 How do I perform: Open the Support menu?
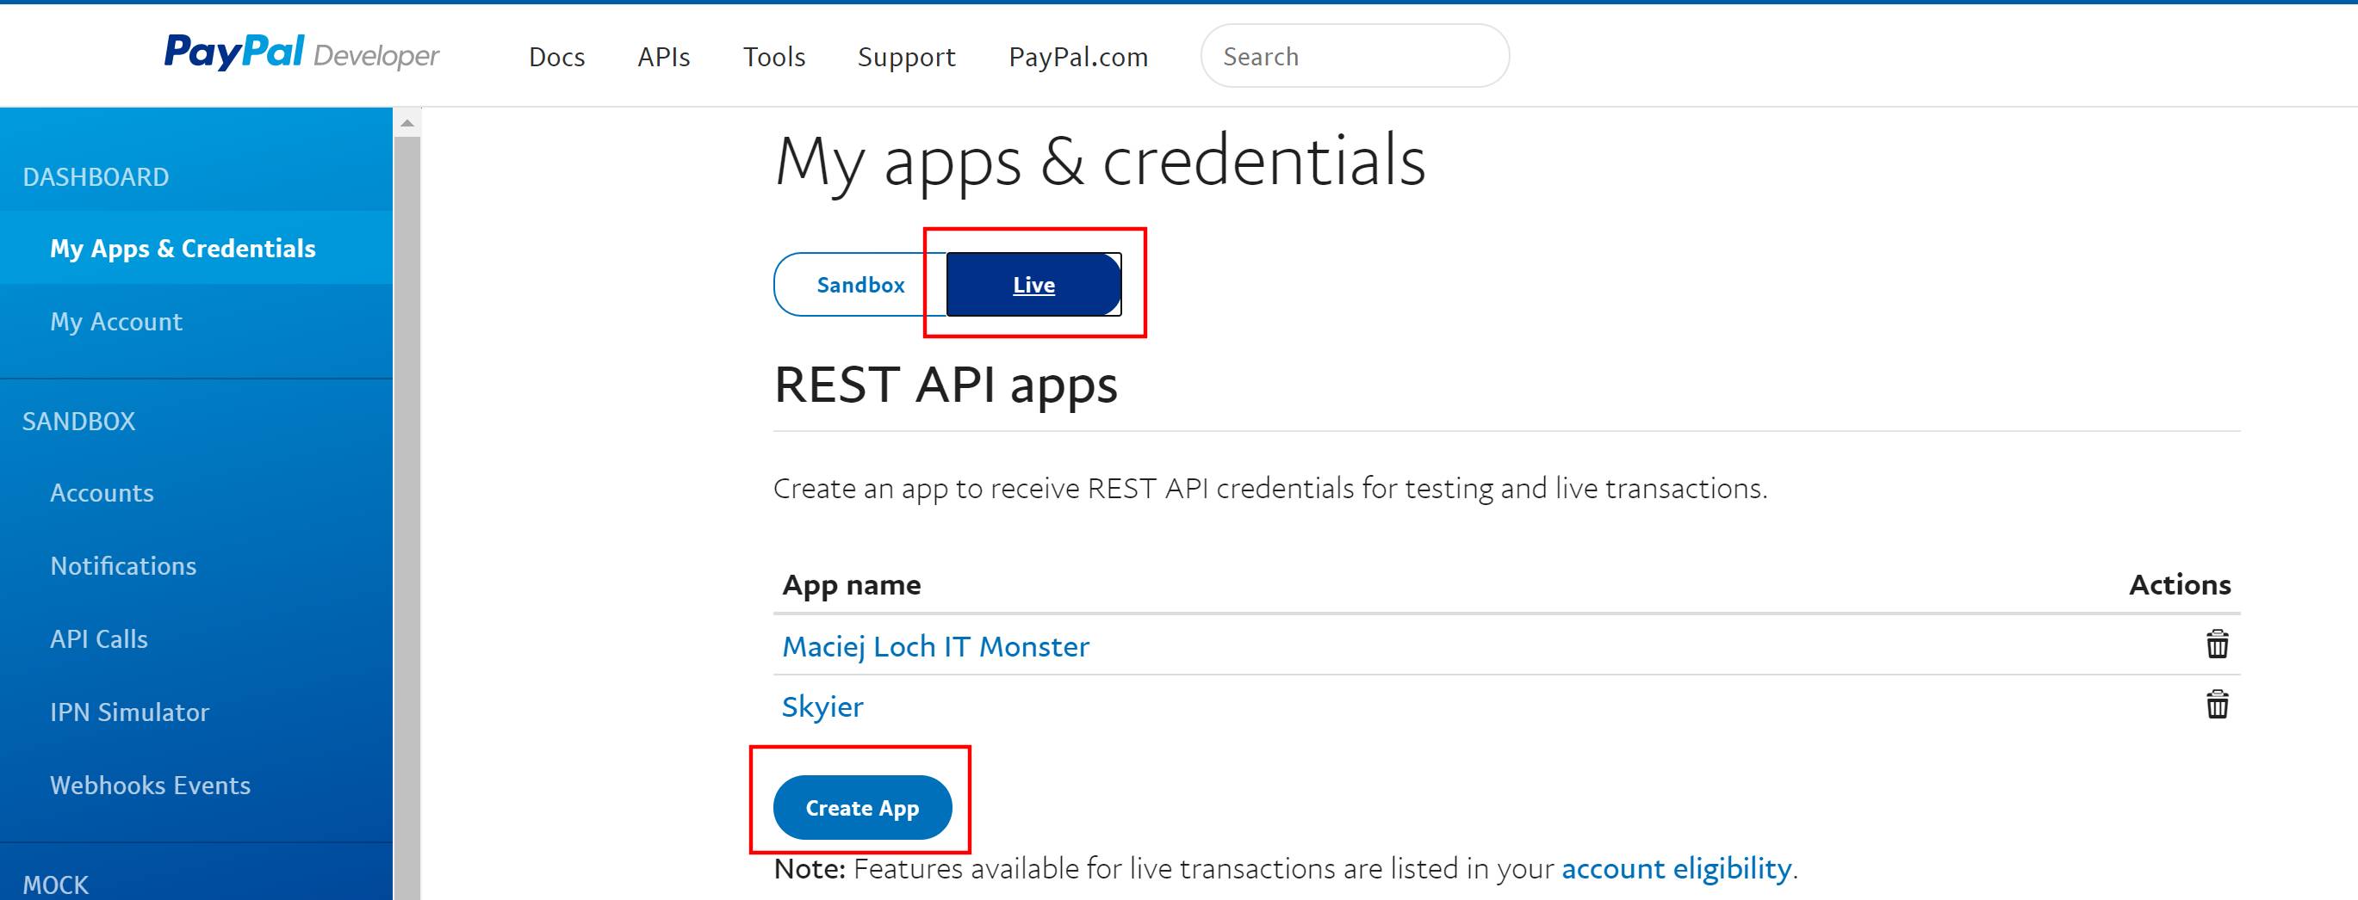906,57
